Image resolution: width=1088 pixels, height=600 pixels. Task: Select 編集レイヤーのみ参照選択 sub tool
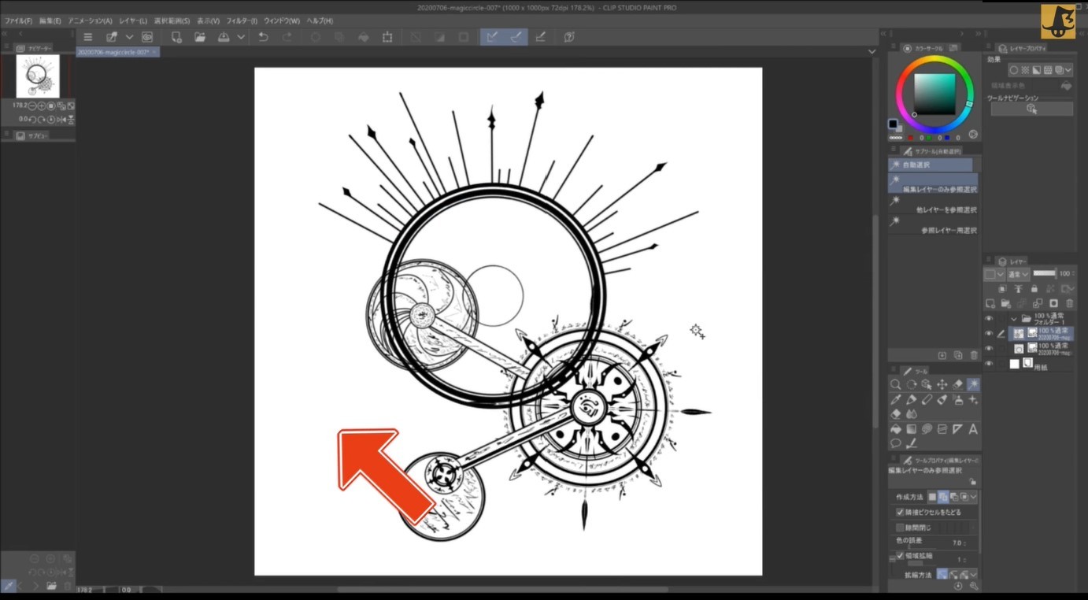click(933, 184)
